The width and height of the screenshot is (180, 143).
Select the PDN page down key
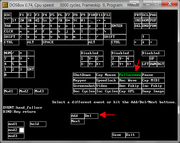(x=153, y=26)
